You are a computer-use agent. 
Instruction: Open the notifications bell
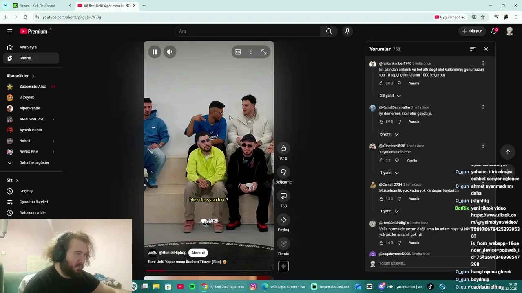[494, 31]
